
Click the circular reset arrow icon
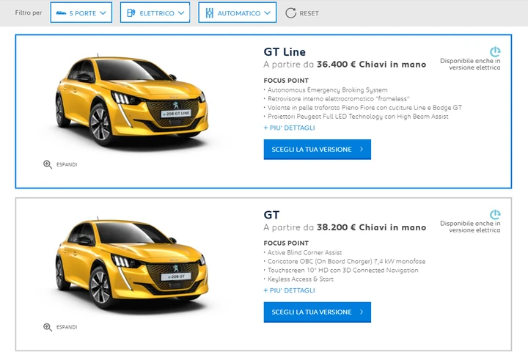pos(290,13)
